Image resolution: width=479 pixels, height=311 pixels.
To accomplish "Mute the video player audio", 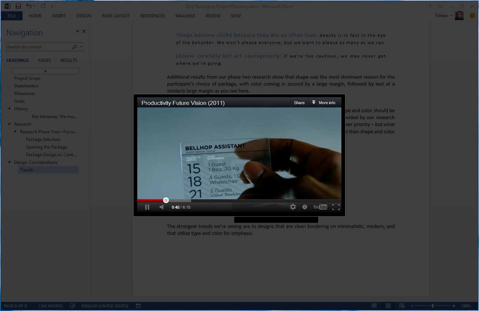I will coord(161,207).
